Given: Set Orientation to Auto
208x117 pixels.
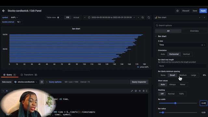Looking at the screenshot, I should [162, 54].
